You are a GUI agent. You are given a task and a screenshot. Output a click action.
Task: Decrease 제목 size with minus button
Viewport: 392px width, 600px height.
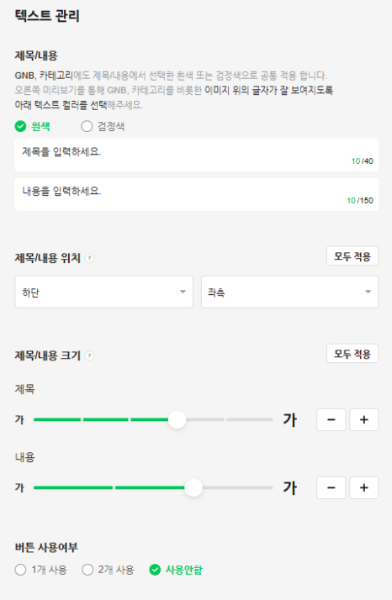point(331,420)
